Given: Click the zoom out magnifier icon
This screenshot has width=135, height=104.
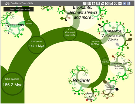Looking at the screenshot, I should (x=89, y=4).
